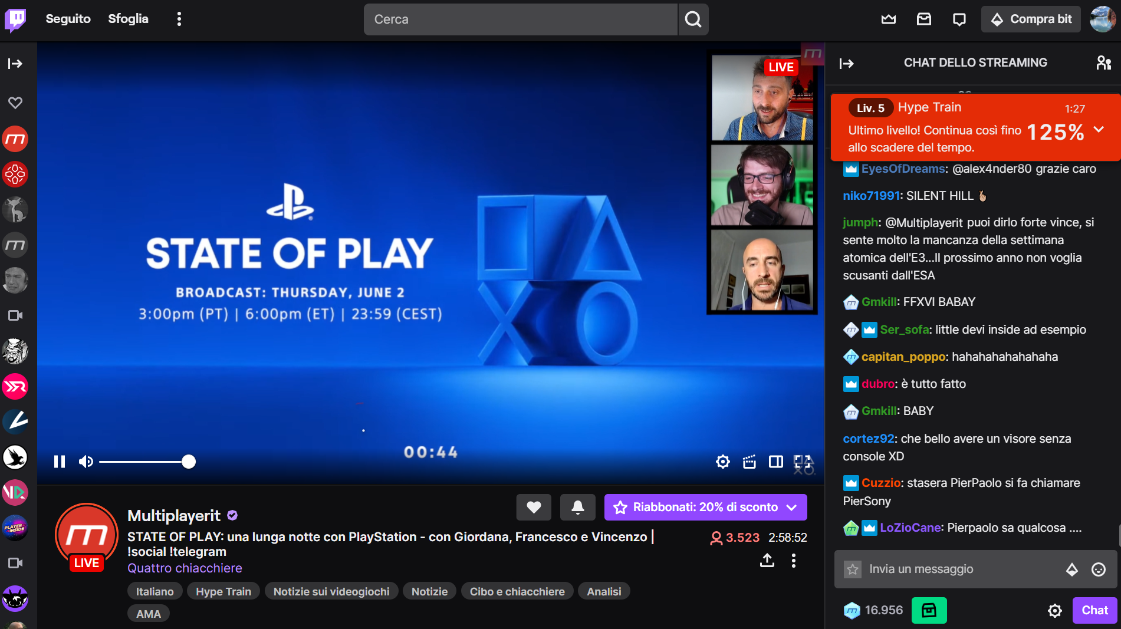Claim the green channel points chest

point(929,610)
